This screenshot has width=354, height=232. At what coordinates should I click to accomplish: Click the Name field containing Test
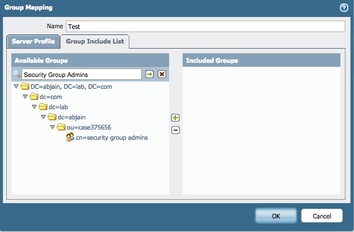click(x=205, y=27)
